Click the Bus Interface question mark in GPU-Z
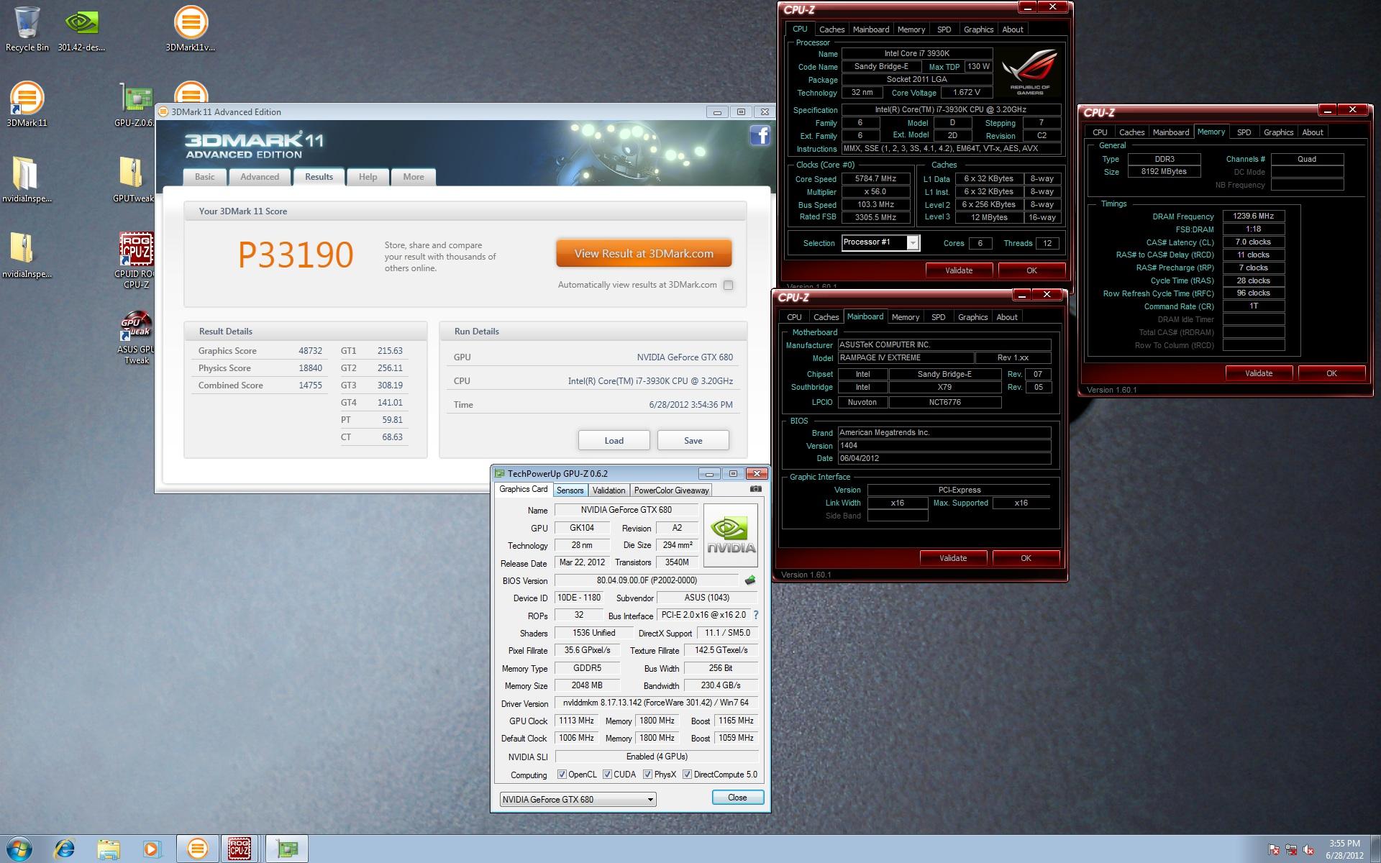Viewport: 1381px width, 863px height. [756, 616]
